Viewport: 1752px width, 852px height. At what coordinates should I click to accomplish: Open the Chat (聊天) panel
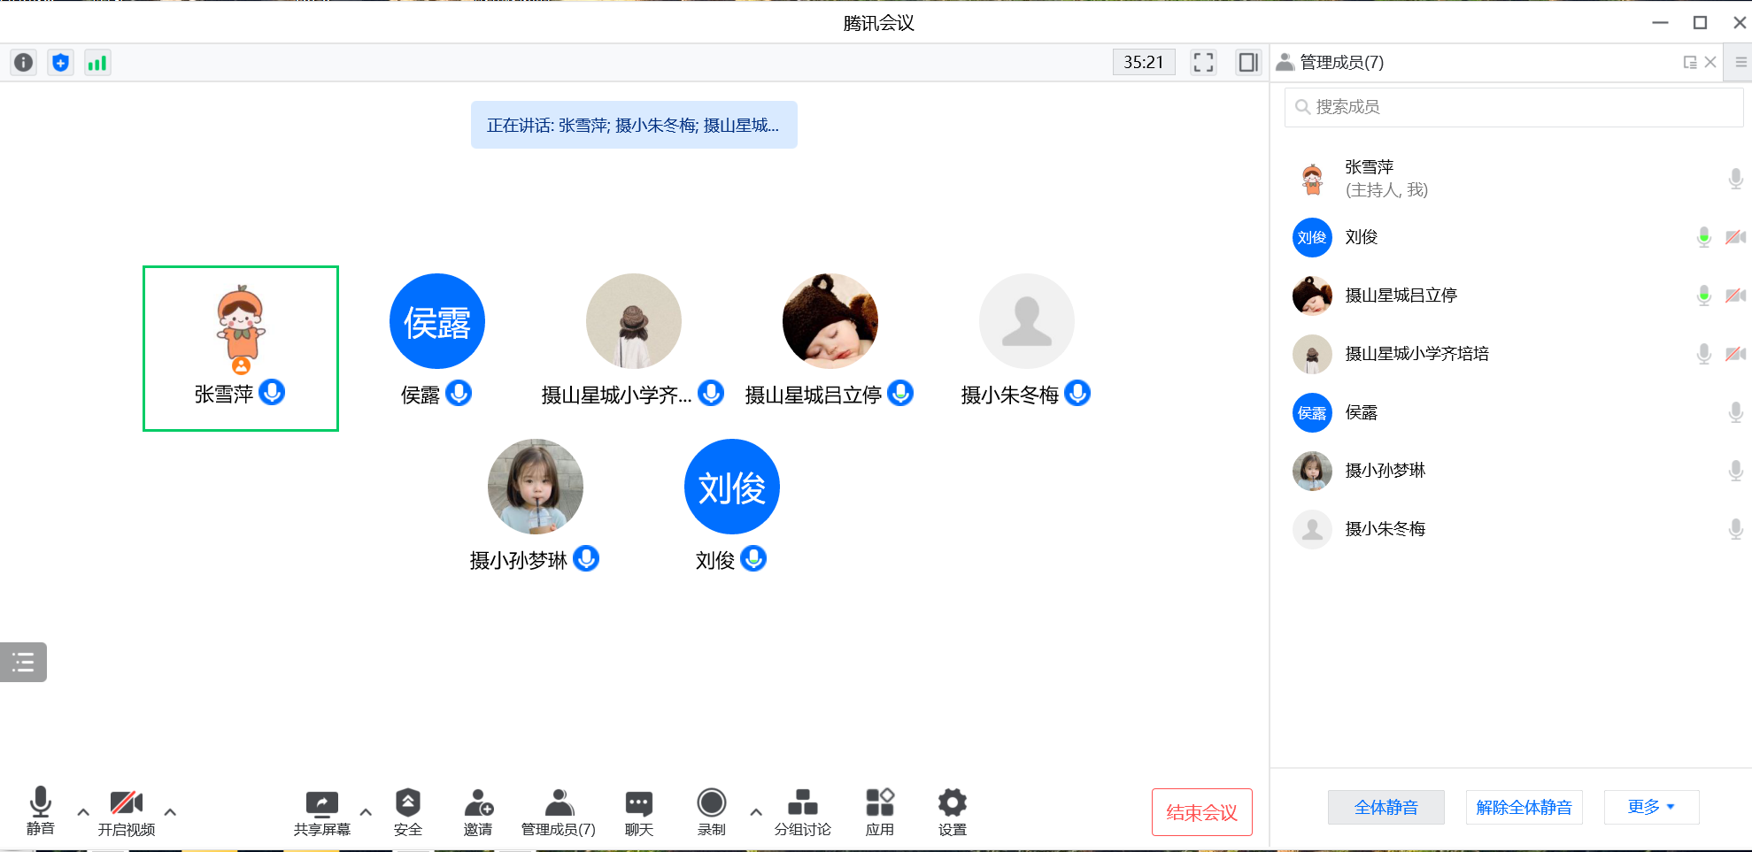638,812
